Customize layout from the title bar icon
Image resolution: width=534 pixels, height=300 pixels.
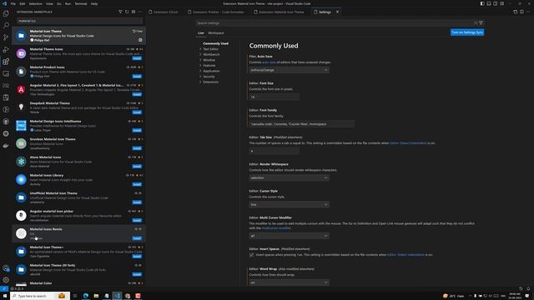pos(502,3)
